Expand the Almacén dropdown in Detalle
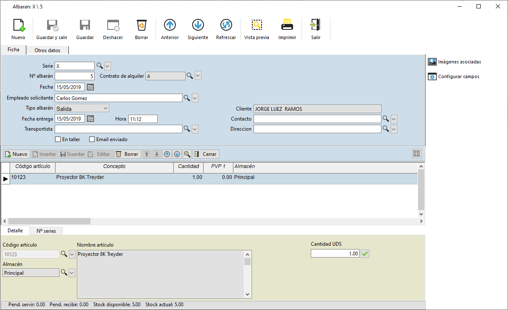Viewport: 508px width, 310px height. click(72, 273)
